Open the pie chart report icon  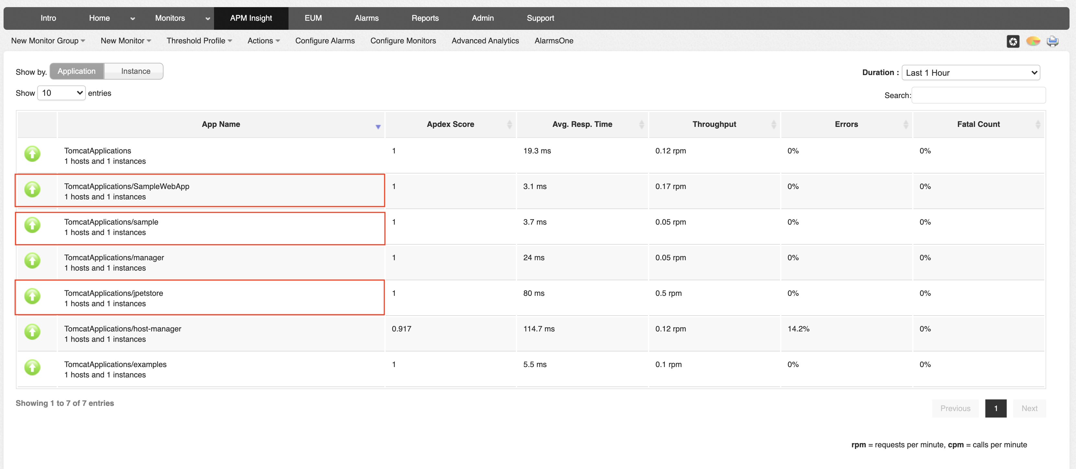click(1033, 41)
